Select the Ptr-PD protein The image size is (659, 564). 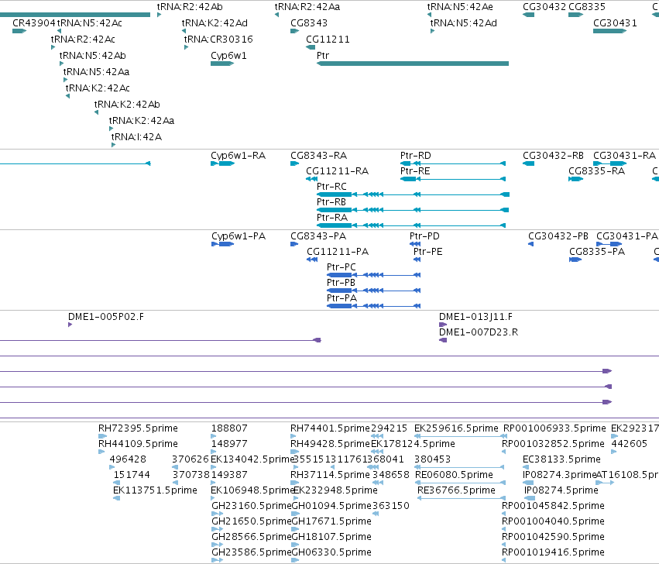pos(415,244)
